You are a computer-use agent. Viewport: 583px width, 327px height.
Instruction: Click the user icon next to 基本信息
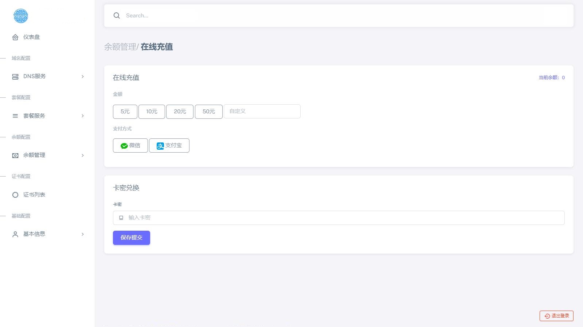click(x=15, y=234)
